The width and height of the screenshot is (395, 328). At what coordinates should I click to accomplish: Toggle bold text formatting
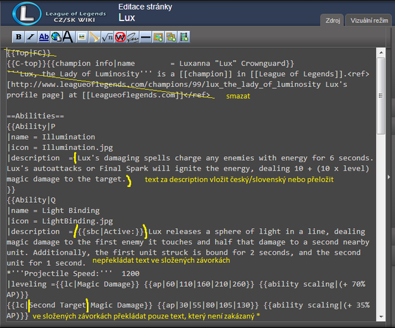pos(18,37)
